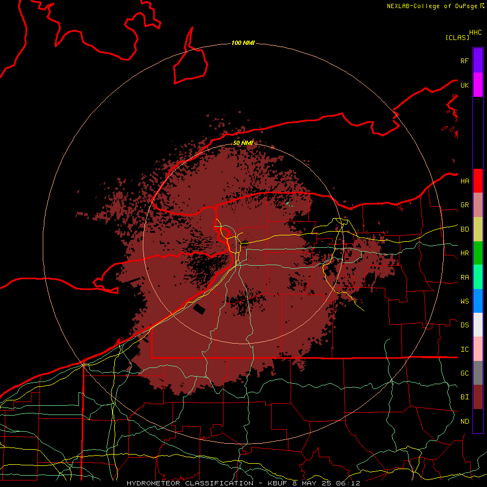The height and width of the screenshot is (487, 487).
Task: Click the HHC product label
Action: pos(475,32)
